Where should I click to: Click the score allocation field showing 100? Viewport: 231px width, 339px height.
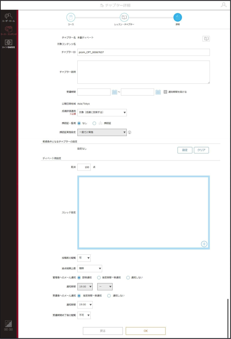pyautogui.click(x=84, y=167)
